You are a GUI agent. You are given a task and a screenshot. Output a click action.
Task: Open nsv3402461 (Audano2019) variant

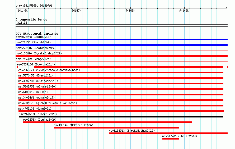click(x=36, y=97)
